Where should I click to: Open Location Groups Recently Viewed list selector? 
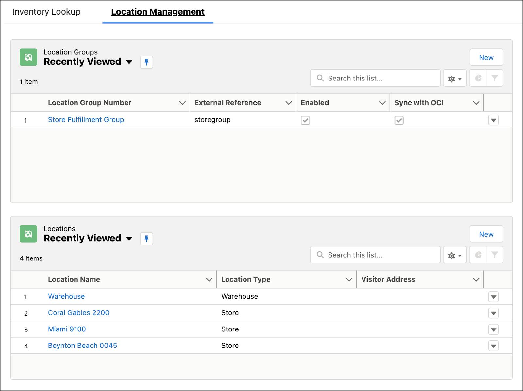(x=129, y=62)
